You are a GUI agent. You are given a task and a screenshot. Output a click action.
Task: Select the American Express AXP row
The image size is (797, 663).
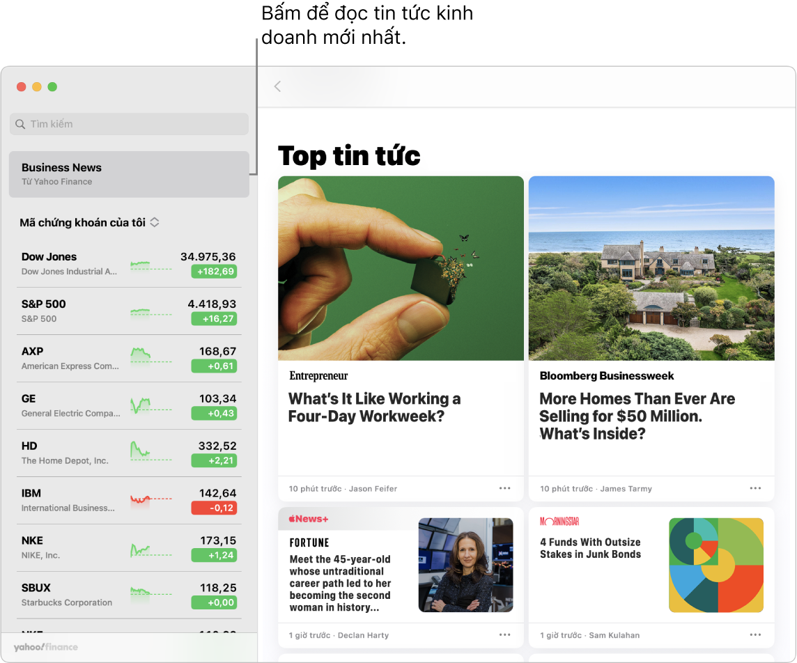coord(129,358)
